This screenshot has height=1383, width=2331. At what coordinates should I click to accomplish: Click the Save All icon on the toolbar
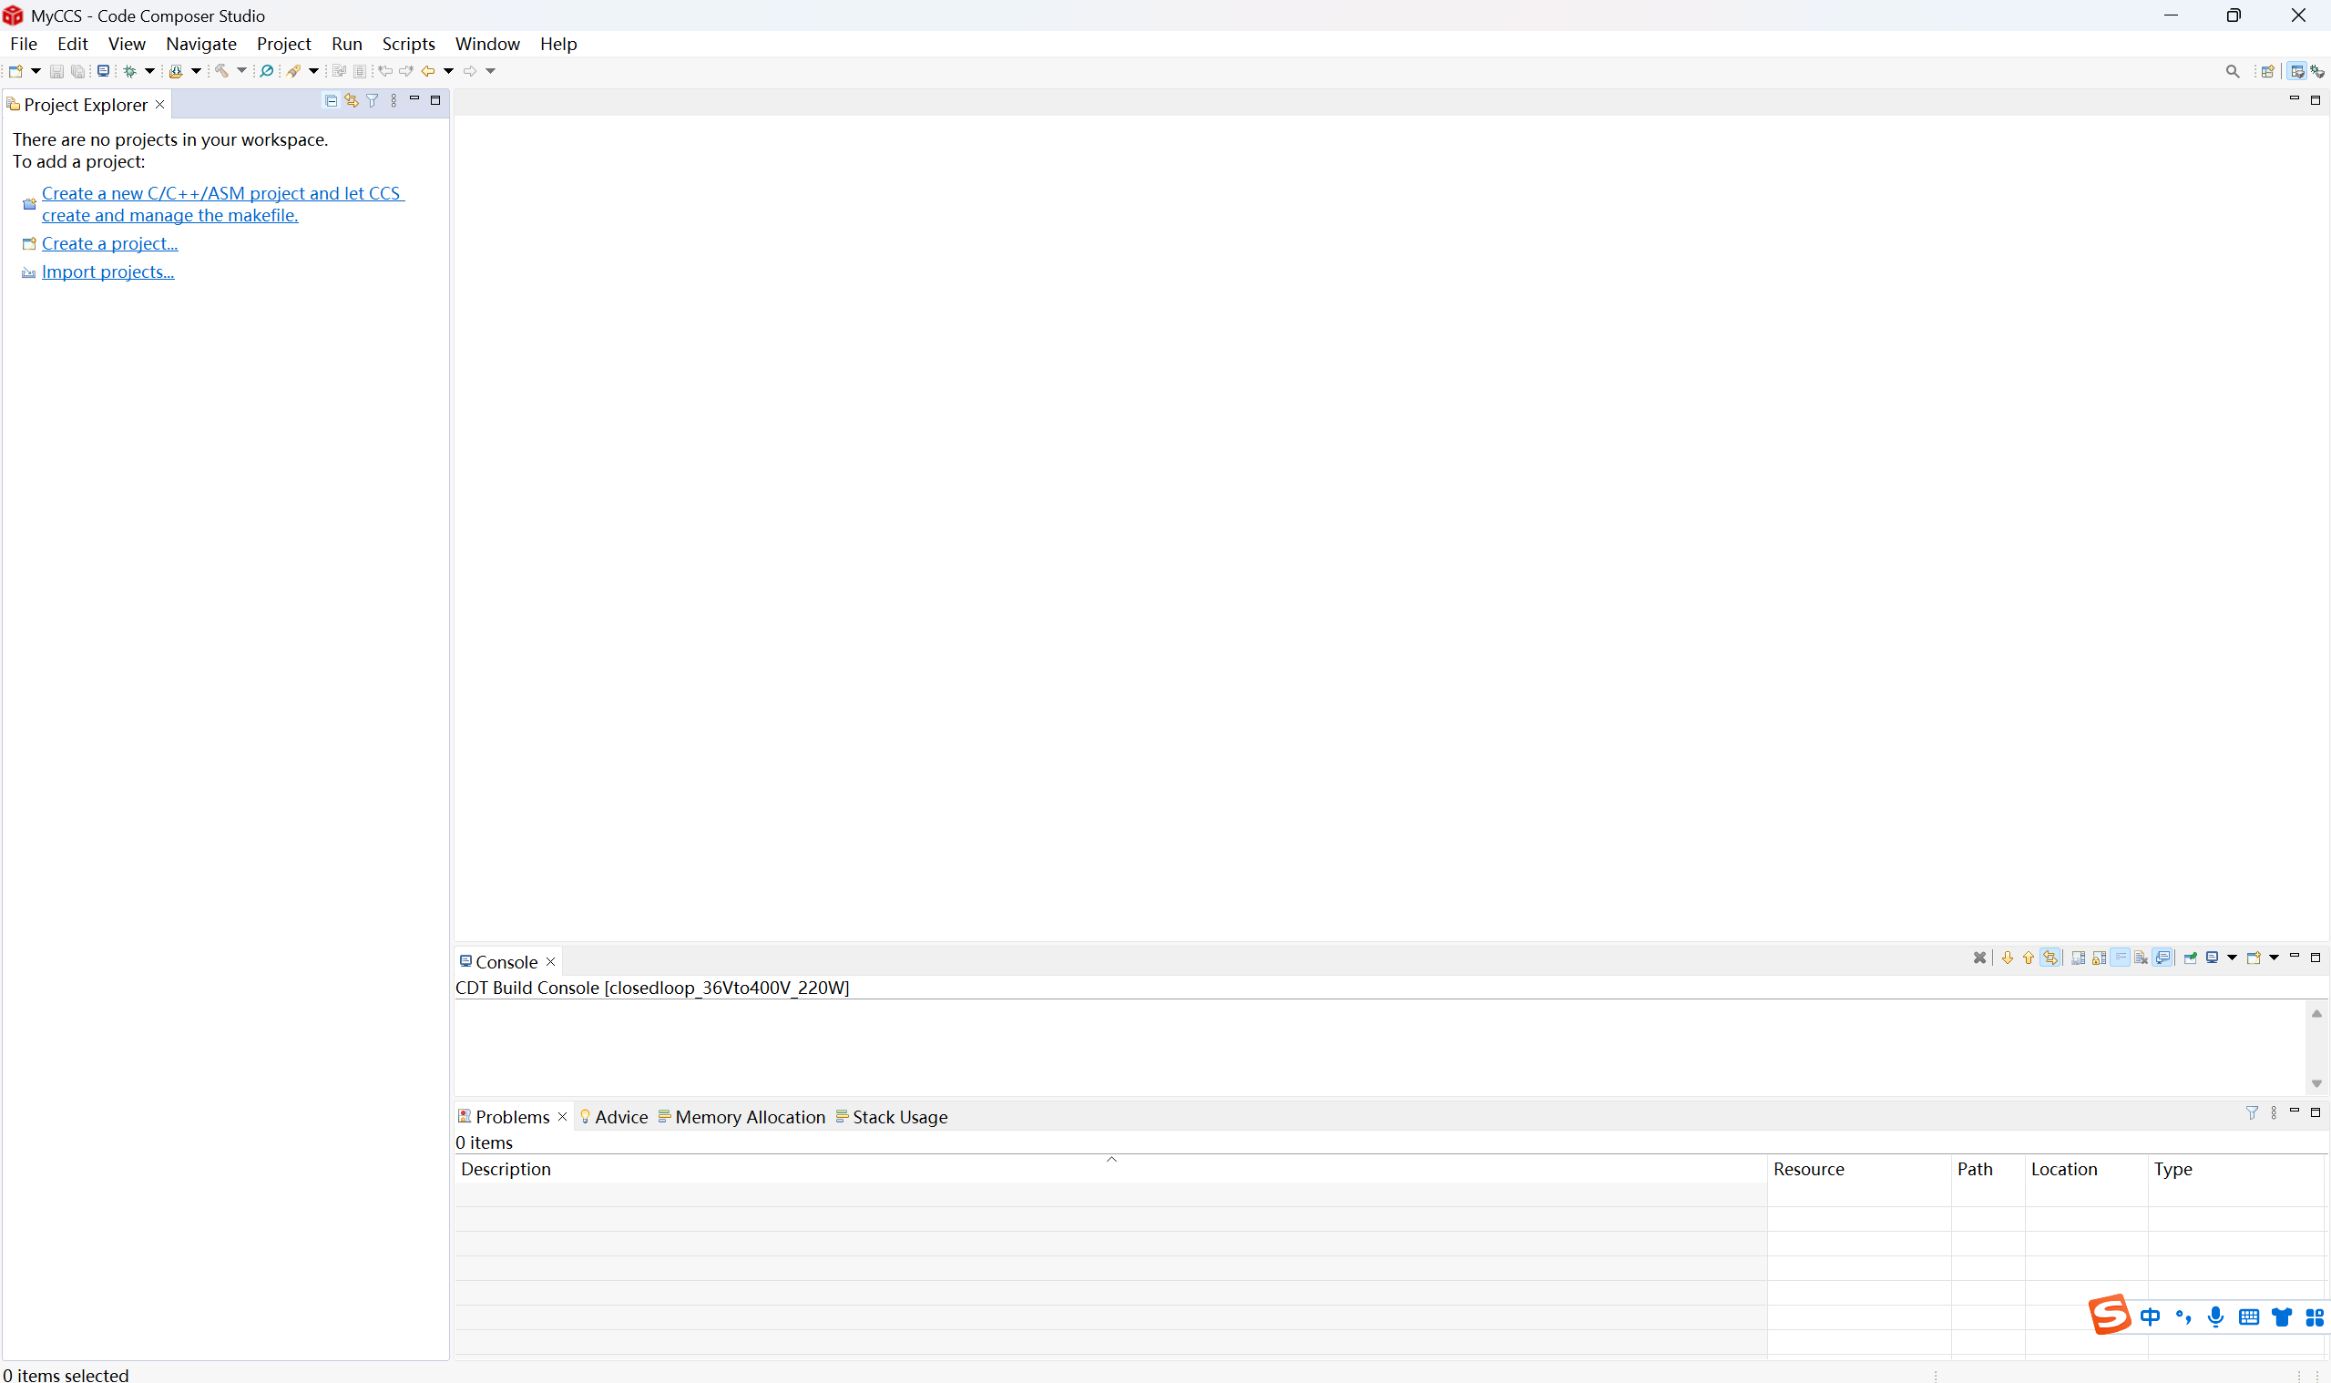point(77,70)
